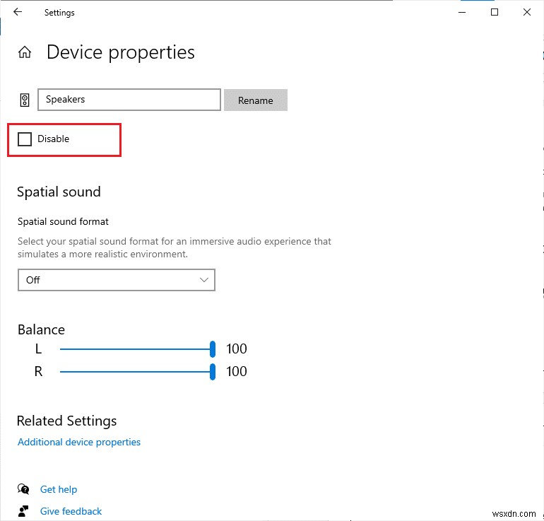Click the middle of the L balance track
544x521 pixels.
tap(136, 349)
